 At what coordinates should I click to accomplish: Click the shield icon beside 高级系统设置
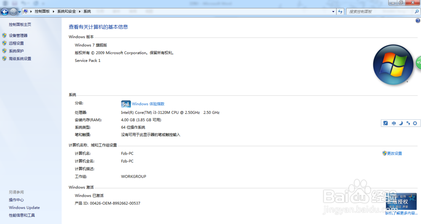click(x=4, y=59)
